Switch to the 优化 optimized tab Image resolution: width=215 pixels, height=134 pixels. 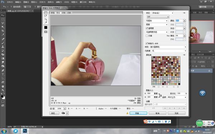(58, 13)
